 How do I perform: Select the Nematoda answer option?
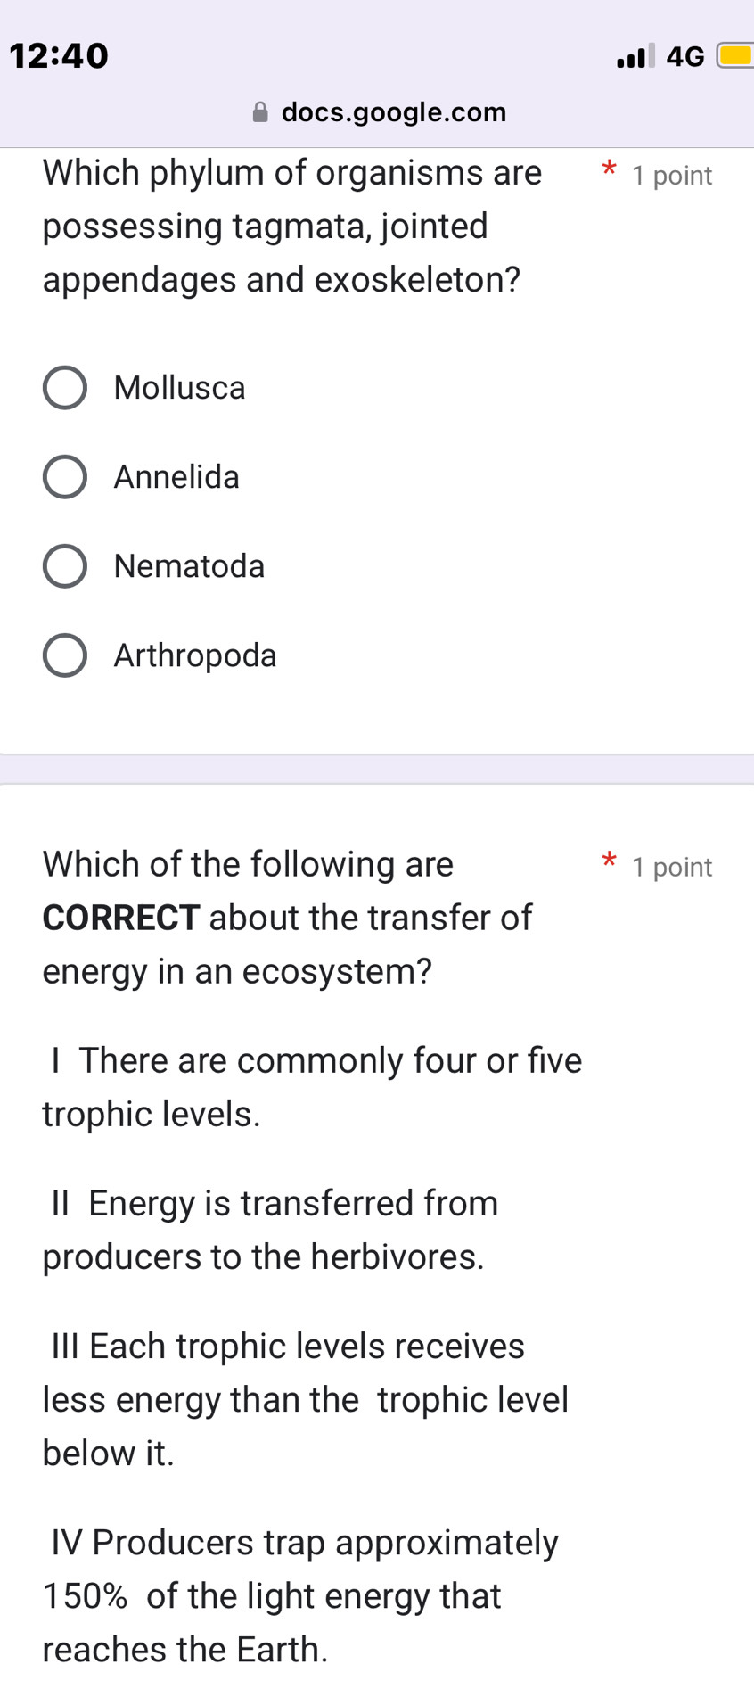click(64, 565)
